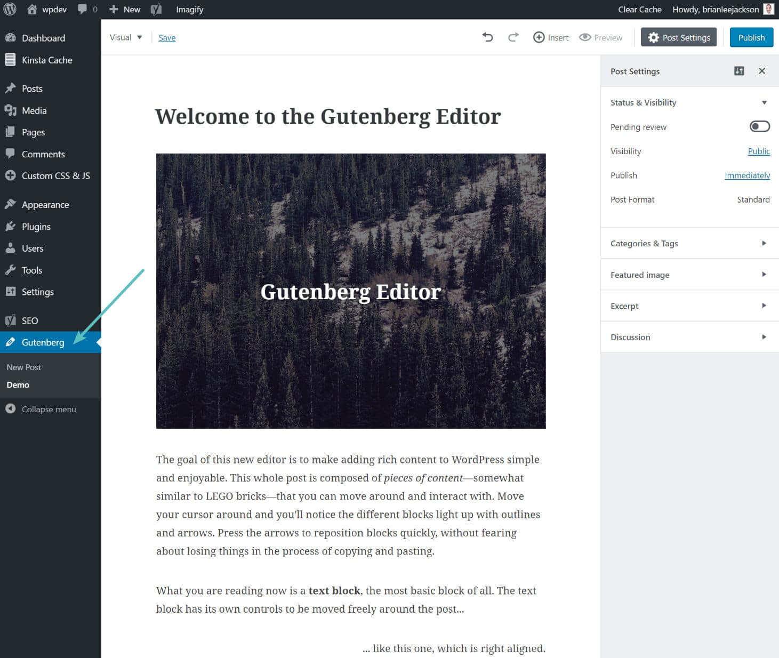
Task: Expand the Excerpt section
Action: 689,306
